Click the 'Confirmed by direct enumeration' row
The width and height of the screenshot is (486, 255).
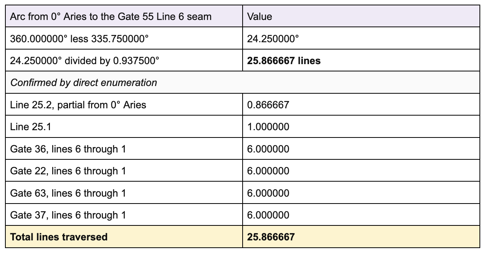[x=243, y=83]
